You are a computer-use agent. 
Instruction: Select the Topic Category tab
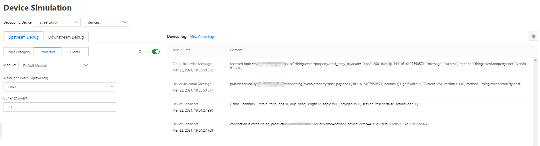(x=19, y=52)
